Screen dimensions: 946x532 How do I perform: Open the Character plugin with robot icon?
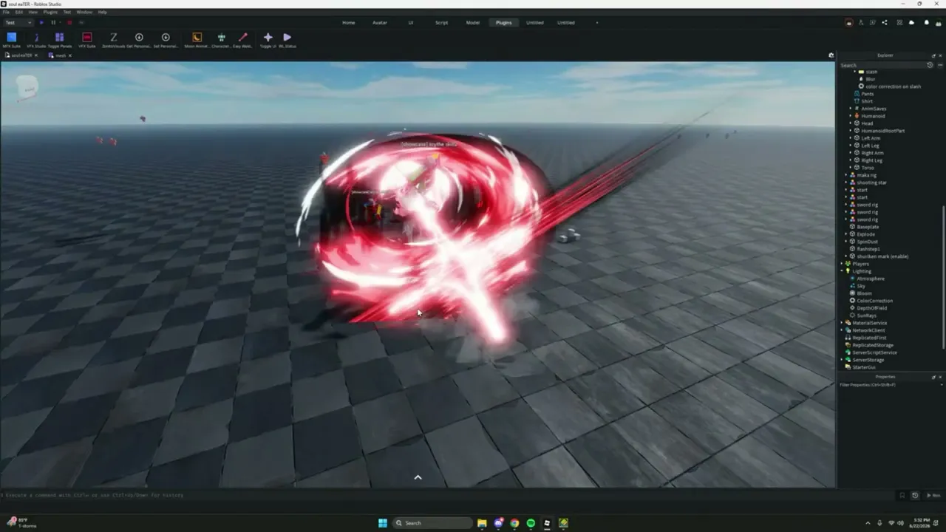pos(221,40)
